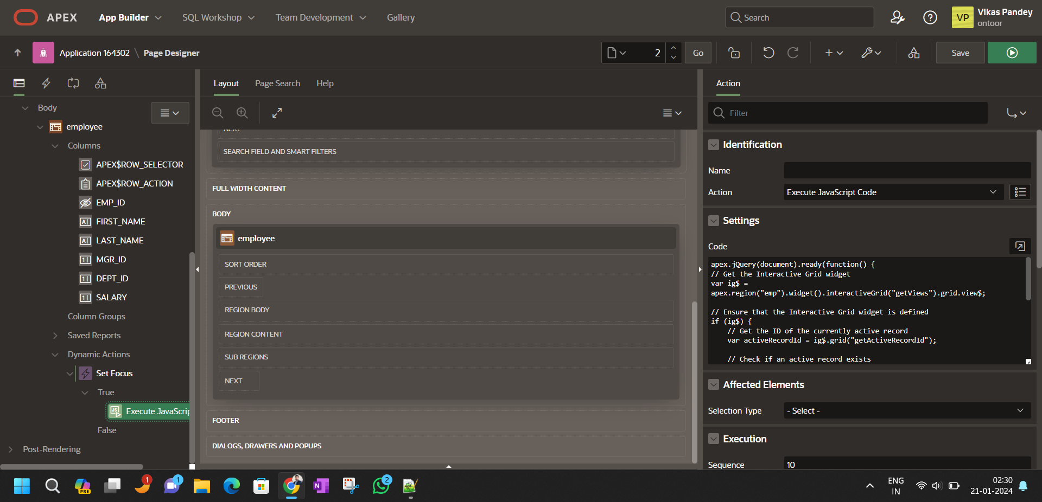Switch to the Page Search tab
The image size is (1042, 502).
click(x=277, y=83)
